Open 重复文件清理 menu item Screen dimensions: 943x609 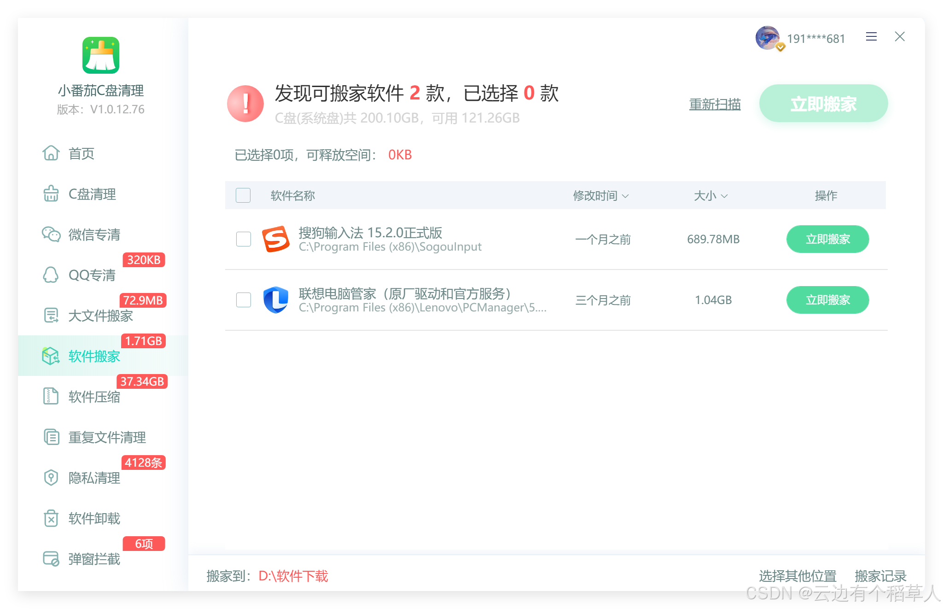coord(107,437)
